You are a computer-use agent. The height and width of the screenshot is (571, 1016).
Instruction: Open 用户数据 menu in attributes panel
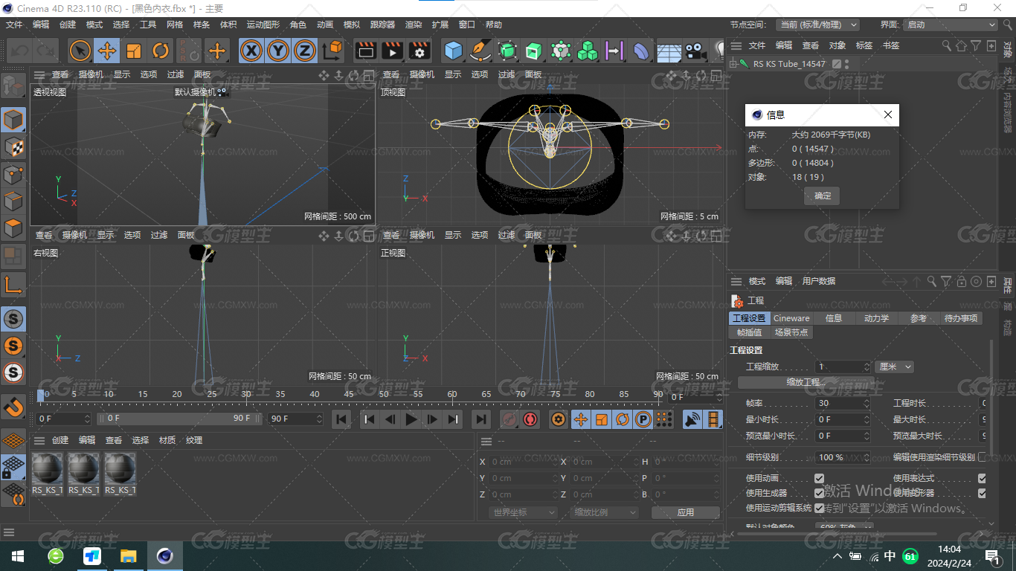(818, 281)
